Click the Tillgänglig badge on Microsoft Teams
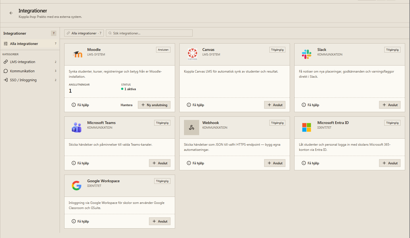Image resolution: width=410 pixels, height=238 pixels. tap(162, 123)
